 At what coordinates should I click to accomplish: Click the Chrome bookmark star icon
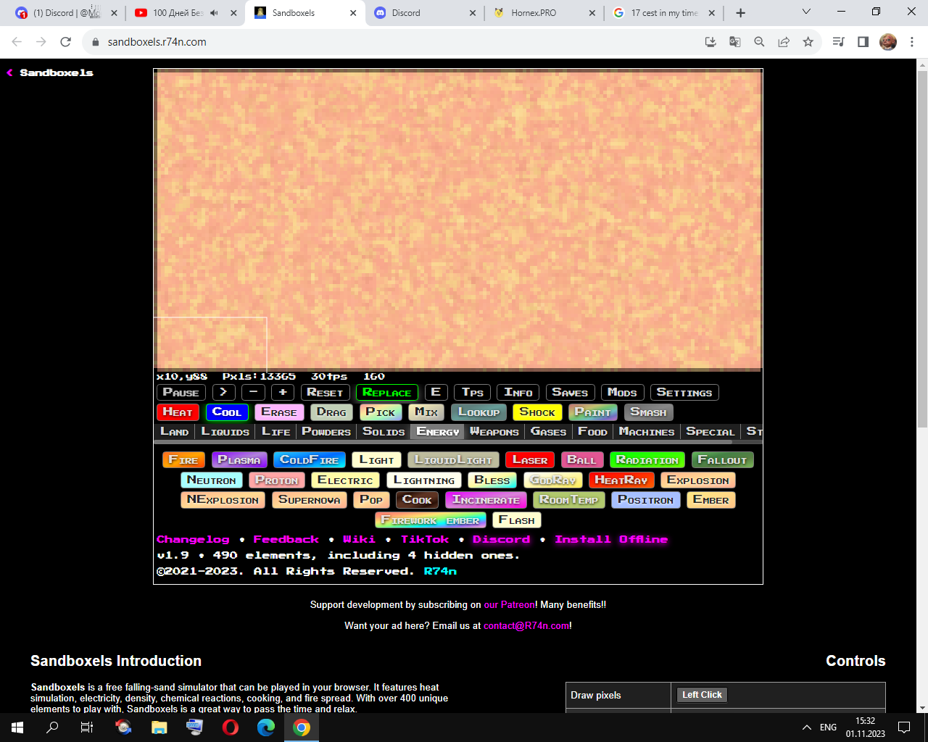click(x=808, y=42)
